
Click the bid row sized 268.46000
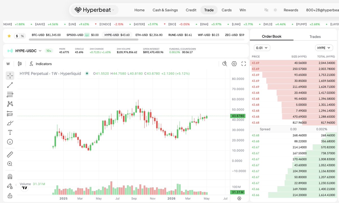click(x=294, y=135)
